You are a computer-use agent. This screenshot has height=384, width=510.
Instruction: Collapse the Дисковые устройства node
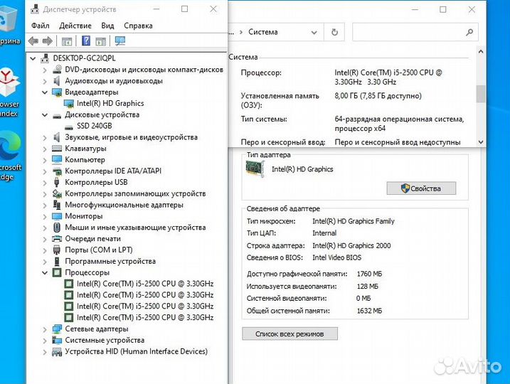(x=45, y=115)
